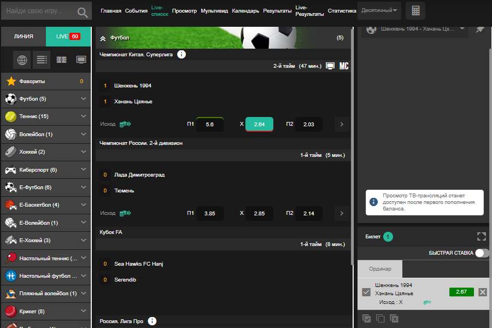Open the calculator icon in top bar
This screenshot has width=492, height=328.
point(415,11)
